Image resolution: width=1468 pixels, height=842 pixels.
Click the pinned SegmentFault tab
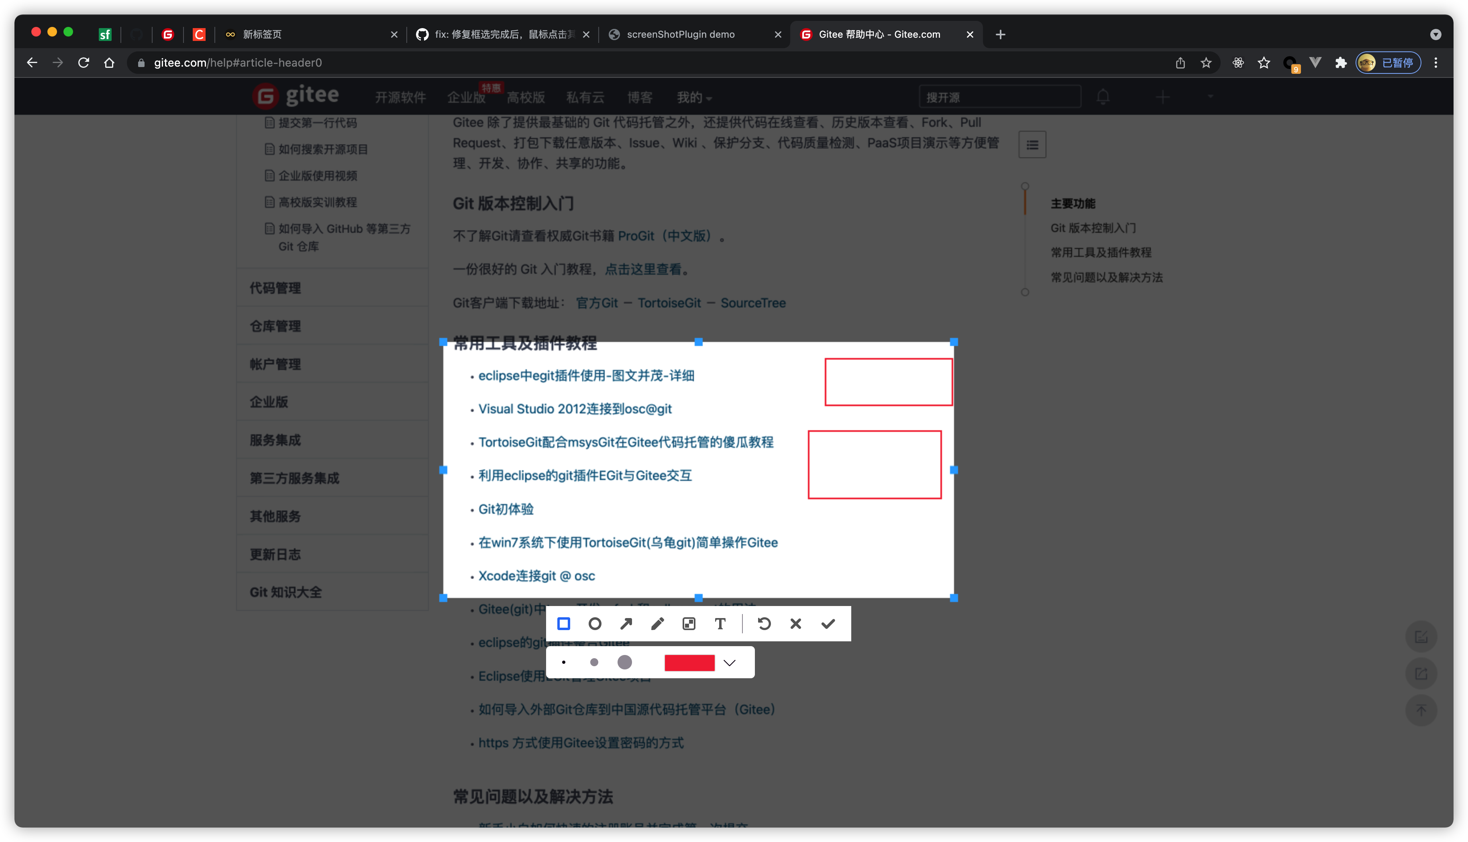coord(105,34)
